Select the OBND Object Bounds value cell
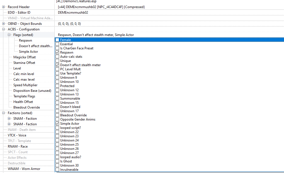The height and width of the screenshot is (173, 284). [x=70, y=23]
